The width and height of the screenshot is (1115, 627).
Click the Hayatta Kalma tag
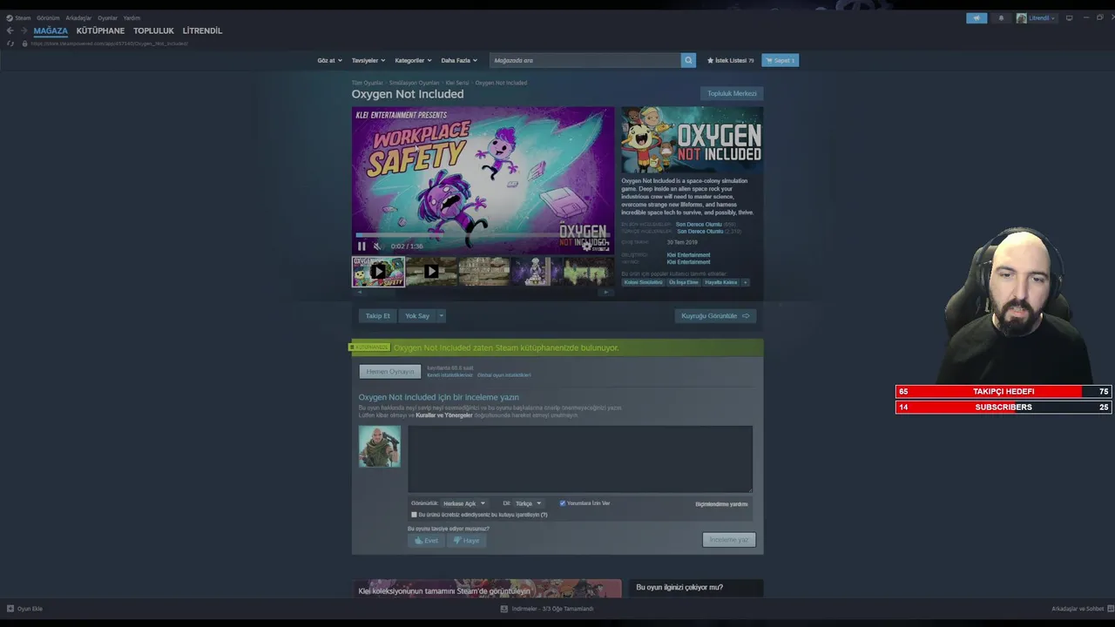pyautogui.click(x=721, y=282)
